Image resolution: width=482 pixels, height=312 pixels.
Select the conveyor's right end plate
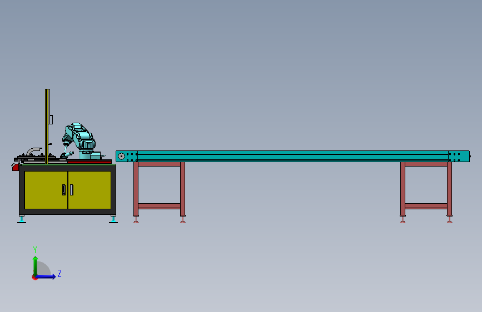click(x=459, y=157)
